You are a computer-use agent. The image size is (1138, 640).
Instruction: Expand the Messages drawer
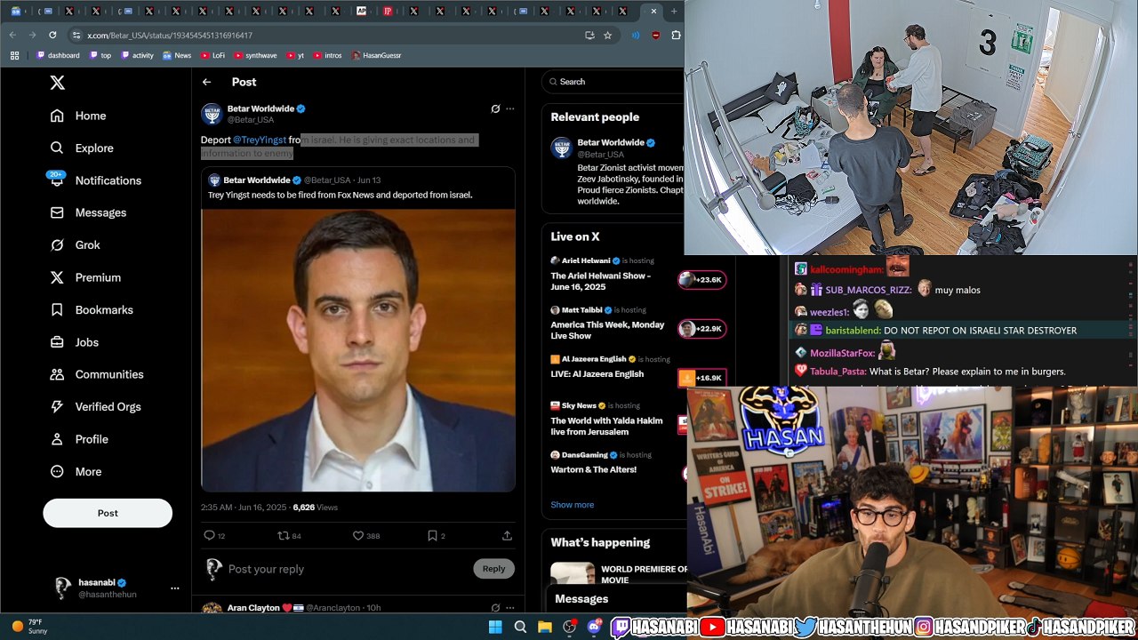pyautogui.click(x=617, y=599)
